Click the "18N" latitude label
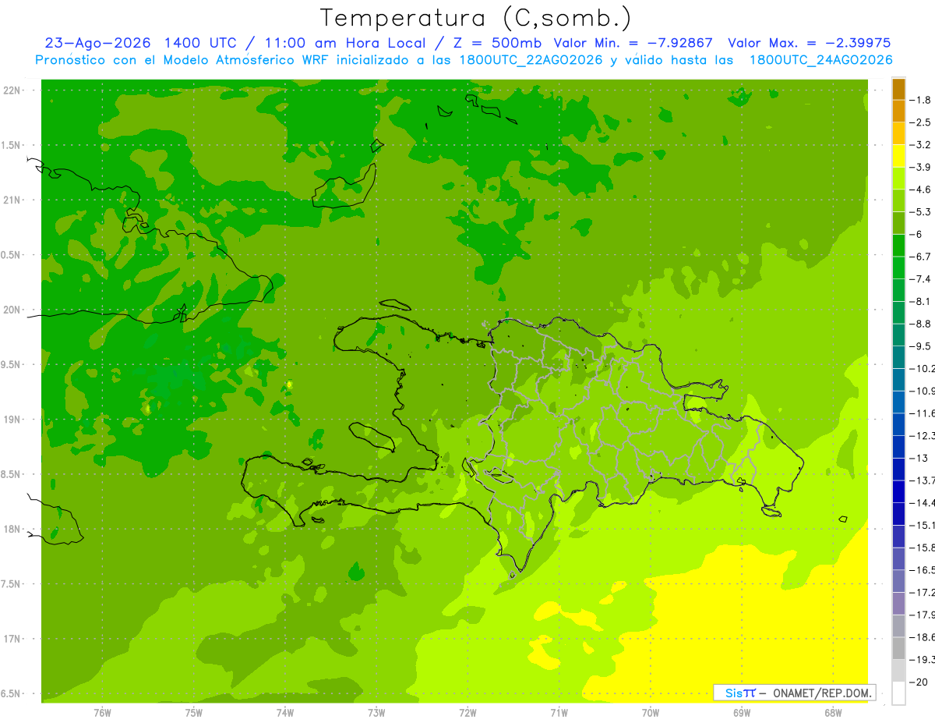Viewport: 935px width, 723px height. 12,530
